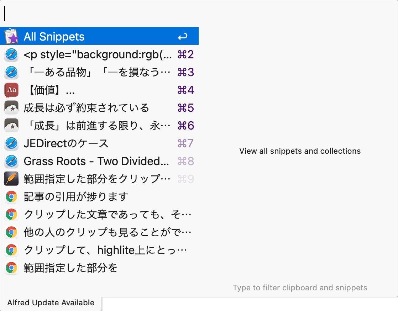
Task: Click the ⌘9 shortcut label
Action: coord(185,179)
